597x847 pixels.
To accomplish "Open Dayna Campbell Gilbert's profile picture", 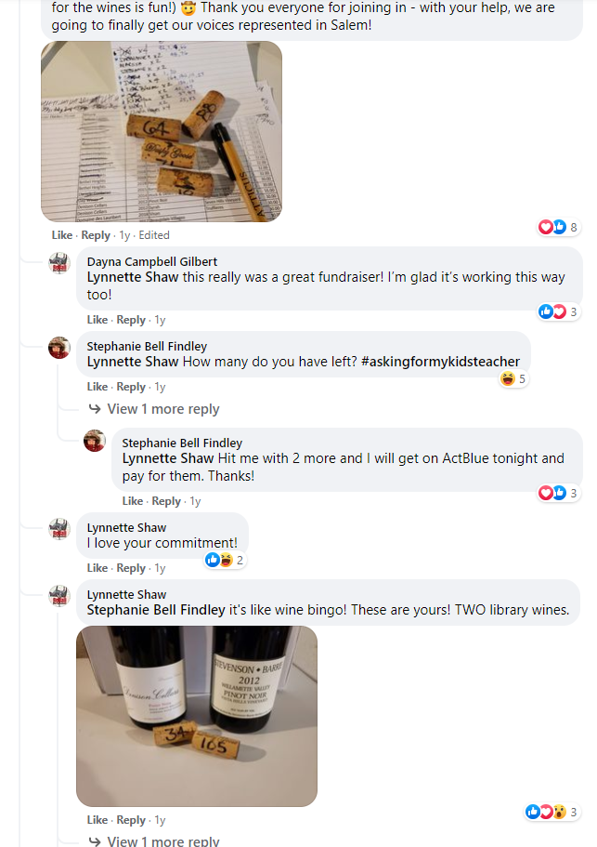I will coord(59,263).
